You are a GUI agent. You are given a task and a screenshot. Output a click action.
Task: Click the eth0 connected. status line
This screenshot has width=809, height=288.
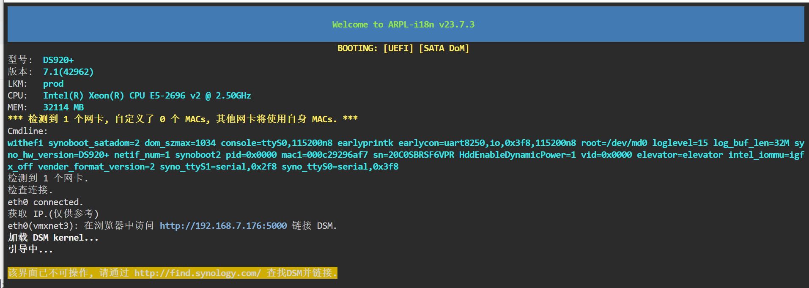point(45,202)
